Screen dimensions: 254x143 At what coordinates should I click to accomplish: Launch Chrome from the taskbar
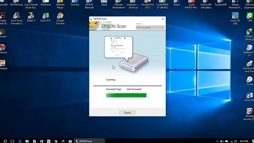click(56, 141)
